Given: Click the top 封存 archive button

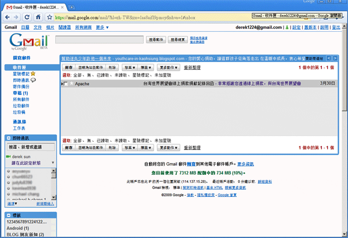Looking at the screenshot, I should [69, 67].
